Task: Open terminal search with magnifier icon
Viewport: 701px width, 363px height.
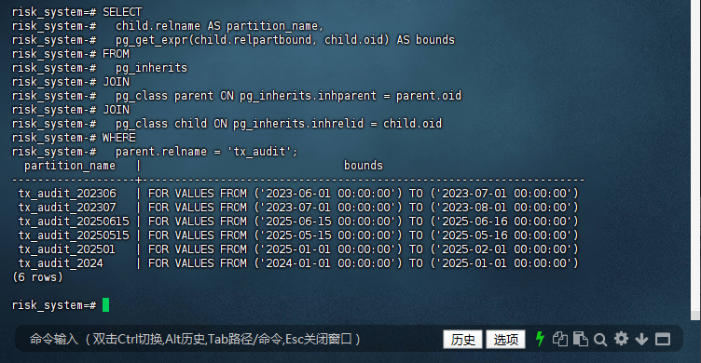Action: tap(600, 340)
